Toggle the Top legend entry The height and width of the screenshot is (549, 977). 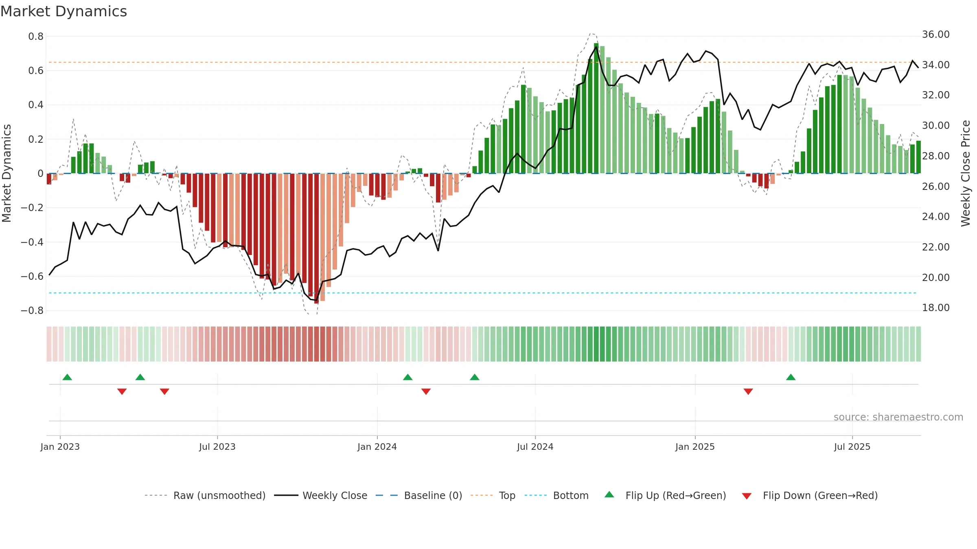click(493, 495)
